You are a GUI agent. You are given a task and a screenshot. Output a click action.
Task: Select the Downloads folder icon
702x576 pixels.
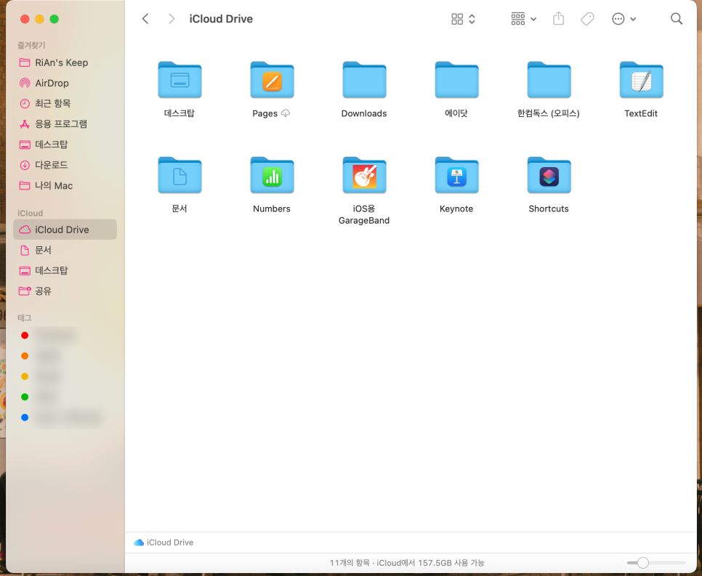tap(364, 80)
